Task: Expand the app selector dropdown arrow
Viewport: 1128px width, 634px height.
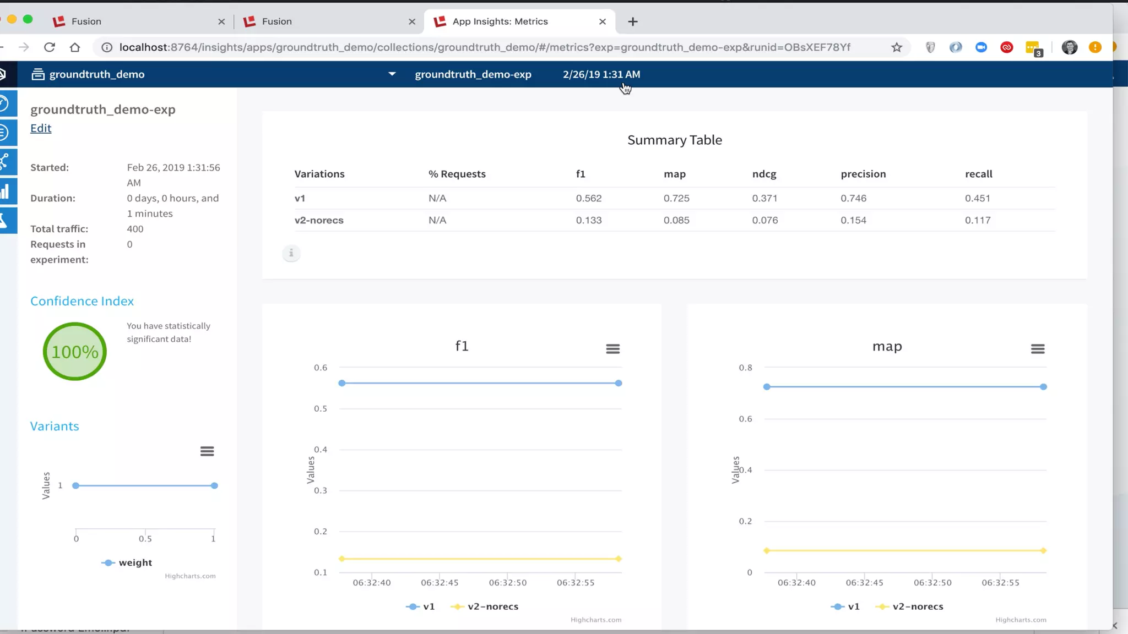Action: pyautogui.click(x=392, y=74)
